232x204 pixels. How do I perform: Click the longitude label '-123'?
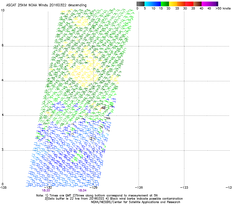click(184, 188)
